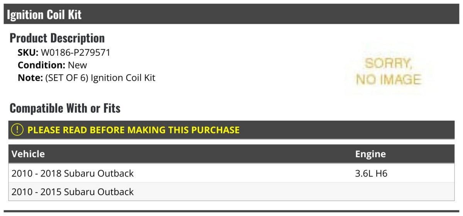Image resolution: width=463 pixels, height=216 pixels.
Task: Click the (SET OF 6) Ignition Coil Kit note
Action: coord(100,78)
